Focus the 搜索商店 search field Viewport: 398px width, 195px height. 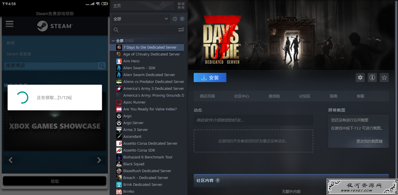point(51,66)
